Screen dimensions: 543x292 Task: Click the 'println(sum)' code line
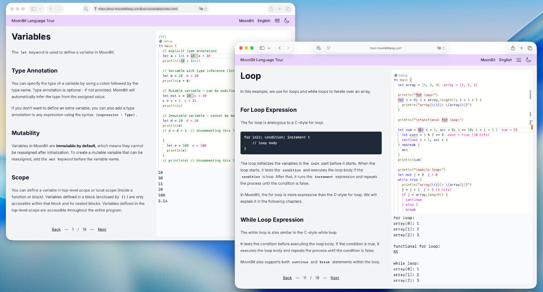[x=409, y=160]
